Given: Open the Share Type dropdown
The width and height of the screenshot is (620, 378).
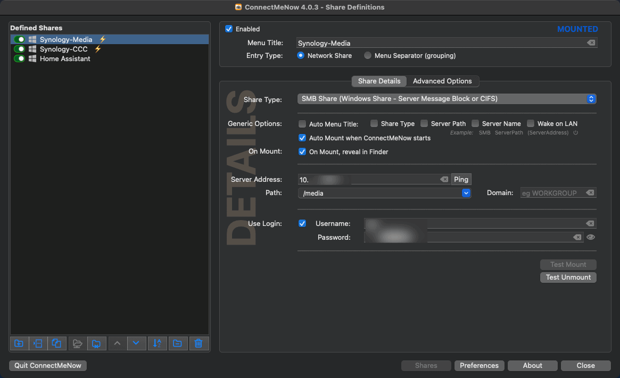Looking at the screenshot, I should coord(447,99).
